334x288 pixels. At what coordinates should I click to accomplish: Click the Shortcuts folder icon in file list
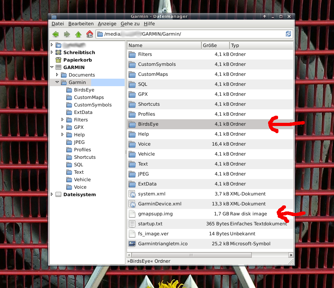click(132, 104)
